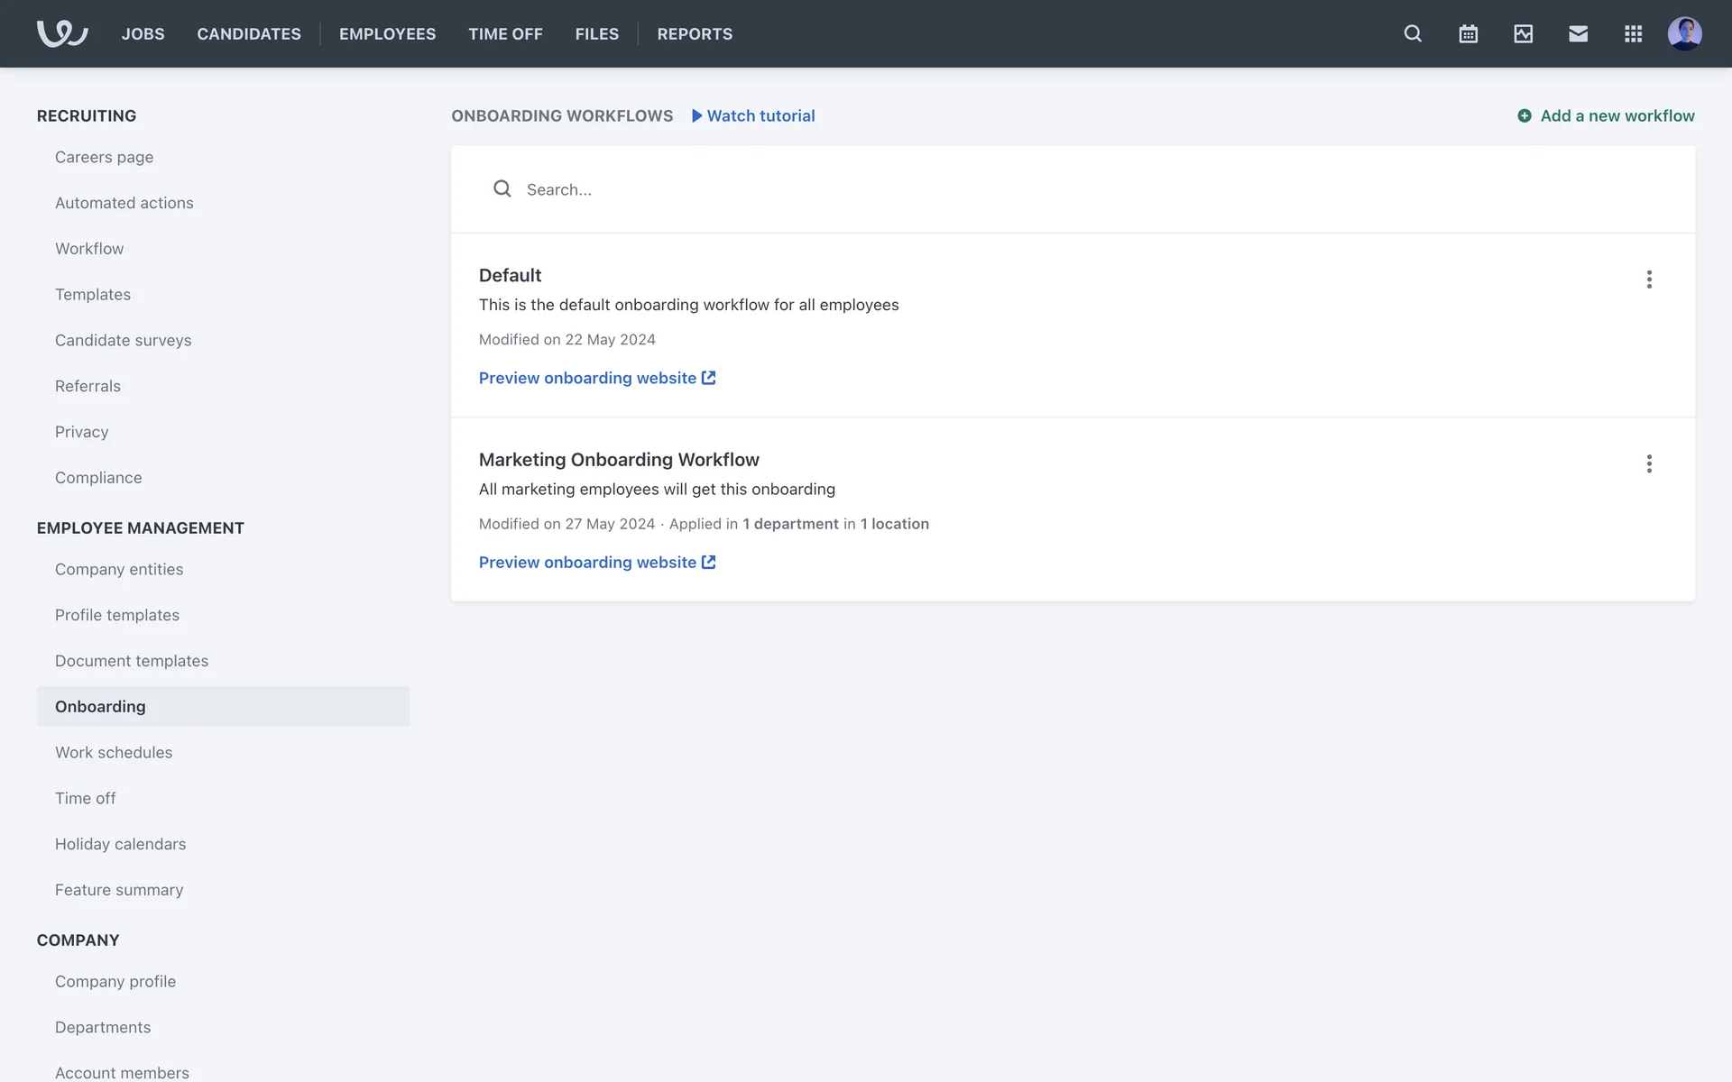Open three-dot menu for Marketing Onboarding Workflow

tap(1649, 463)
